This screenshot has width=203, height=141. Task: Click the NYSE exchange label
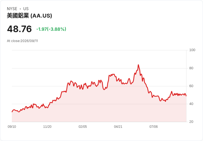12,9
